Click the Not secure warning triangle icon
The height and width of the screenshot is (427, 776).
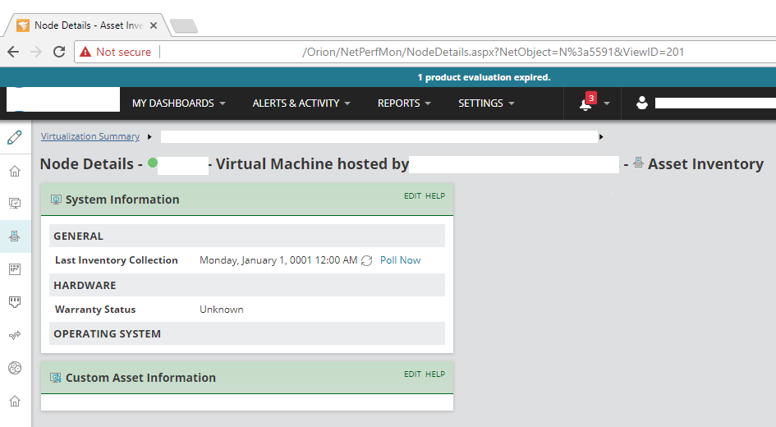[x=85, y=52]
